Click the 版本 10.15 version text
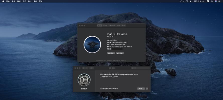The width and height of the screenshot is (223, 100). (x=110, y=36)
